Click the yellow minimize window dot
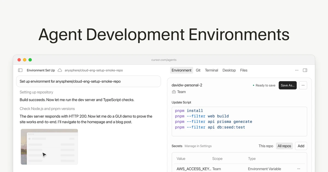328x172 pixels. tap(25, 60)
